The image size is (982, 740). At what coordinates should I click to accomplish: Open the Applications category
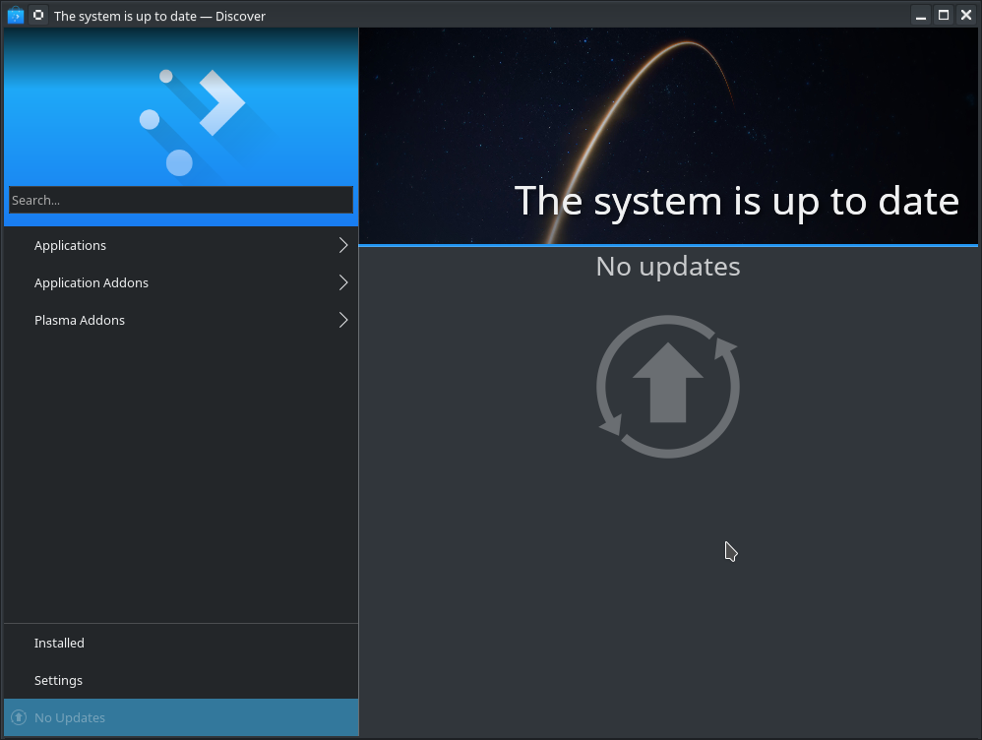coord(181,246)
